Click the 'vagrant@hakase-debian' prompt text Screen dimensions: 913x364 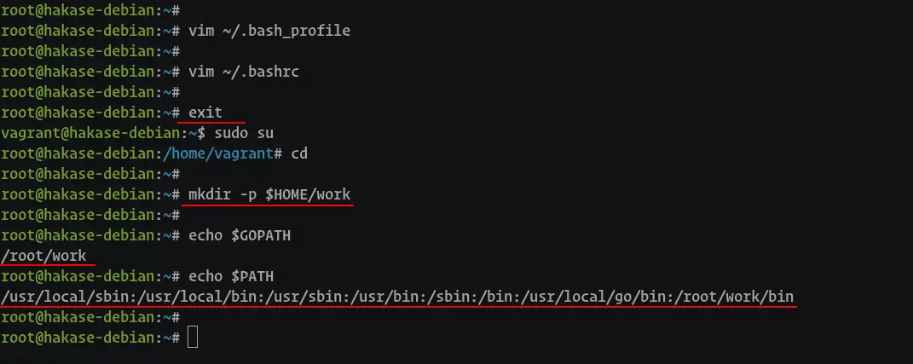tap(90, 133)
